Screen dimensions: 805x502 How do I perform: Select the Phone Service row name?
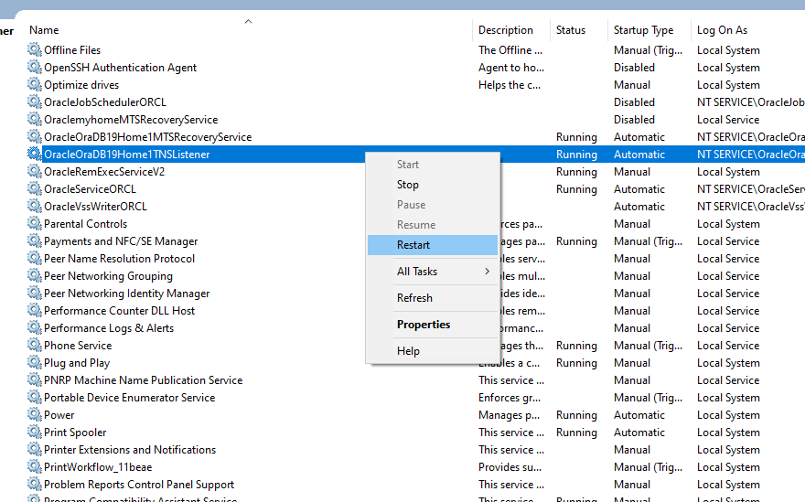point(78,346)
